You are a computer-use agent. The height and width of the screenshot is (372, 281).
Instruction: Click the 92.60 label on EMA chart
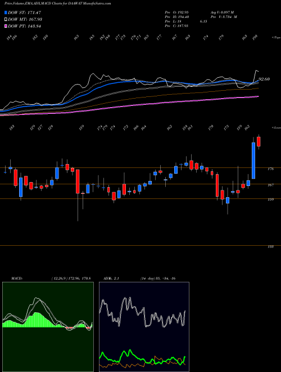click(264, 79)
